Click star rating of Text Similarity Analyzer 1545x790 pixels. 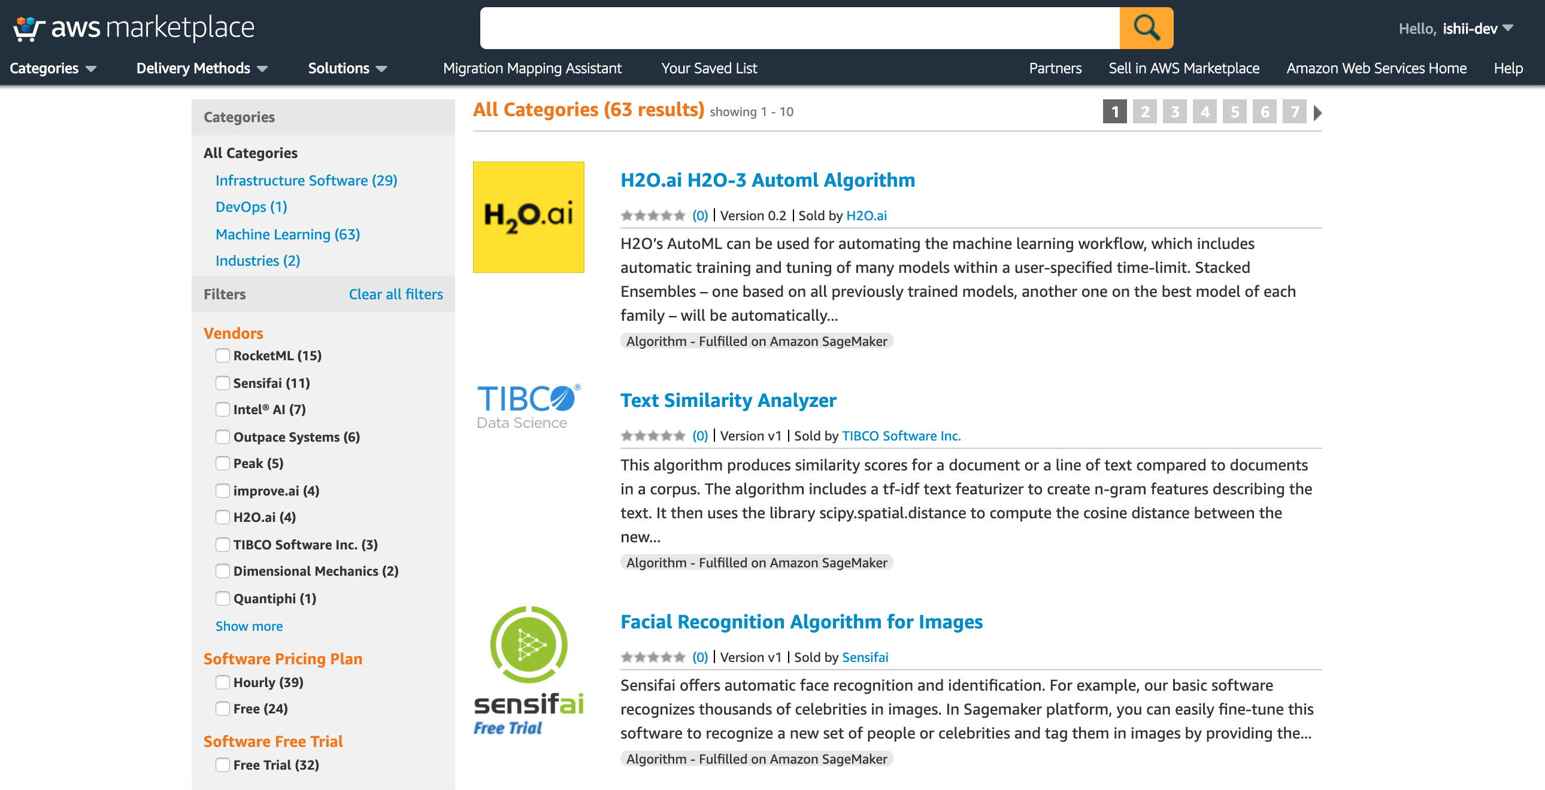click(653, 436)
